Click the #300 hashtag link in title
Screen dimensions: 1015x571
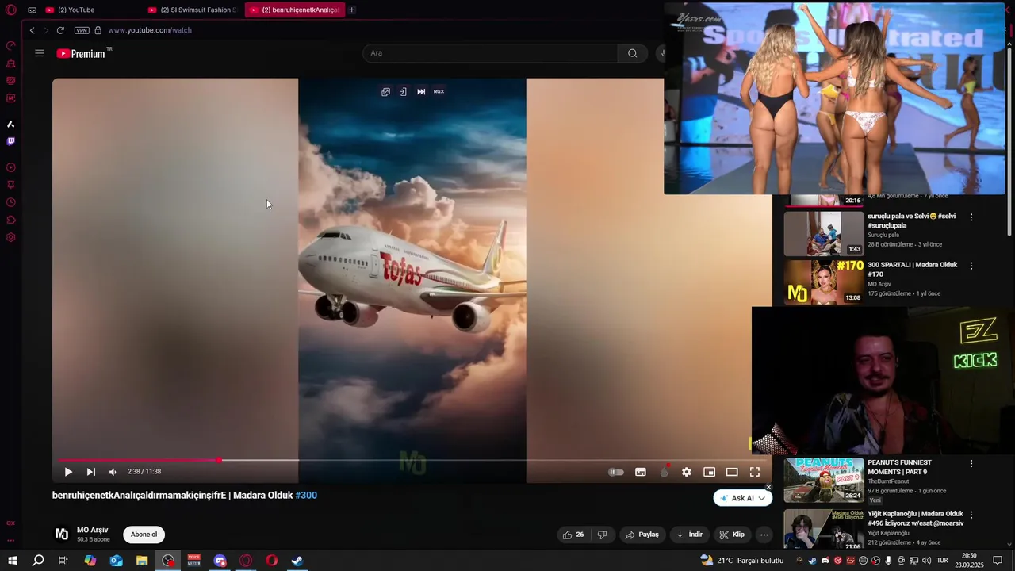tap(306, 496)
